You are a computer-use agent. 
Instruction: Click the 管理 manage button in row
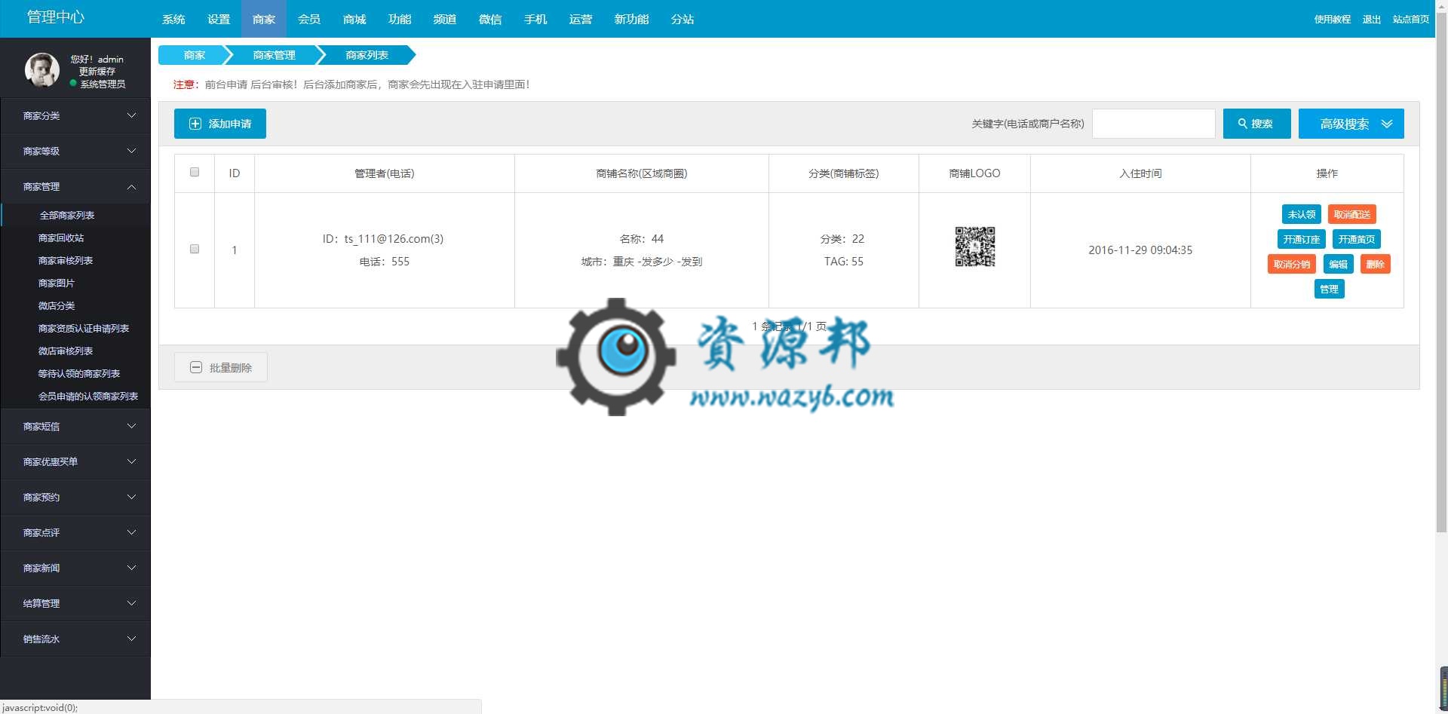click(x=1329, y=289)
